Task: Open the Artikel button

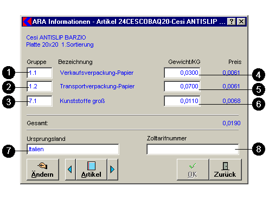Action: click(92, 170)
